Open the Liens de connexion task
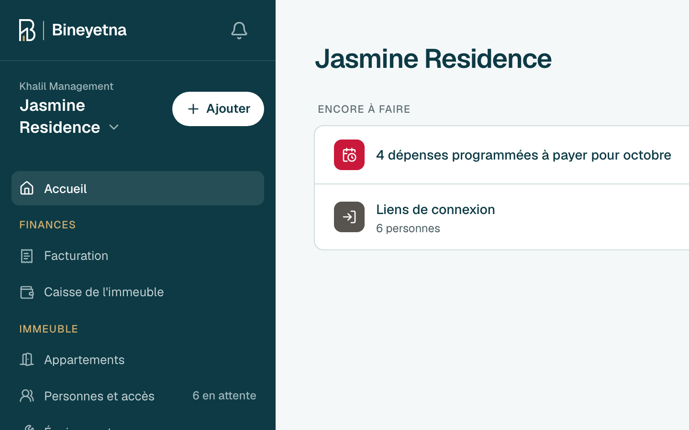 502,217
